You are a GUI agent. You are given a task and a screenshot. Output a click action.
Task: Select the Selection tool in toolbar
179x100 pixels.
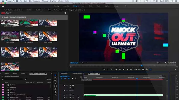[55, 75]
